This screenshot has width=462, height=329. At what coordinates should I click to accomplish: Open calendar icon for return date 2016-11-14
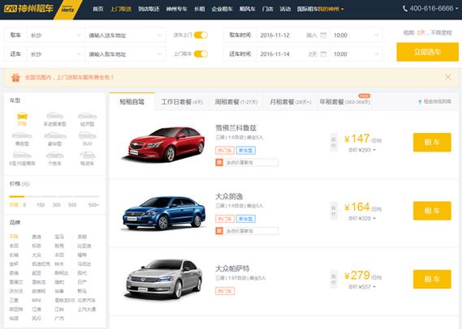coord(323,54)
